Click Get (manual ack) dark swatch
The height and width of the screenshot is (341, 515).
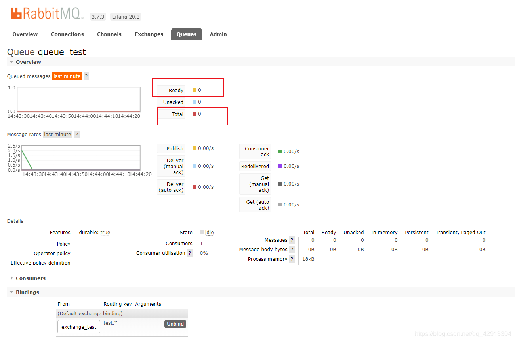coord(280,184)
